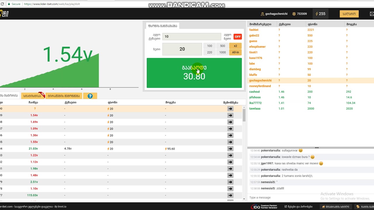The height and width of the screenshot is (210, 374).
Task: Click the 95.60 win amount in history
Action: click(x=170, y=149)
